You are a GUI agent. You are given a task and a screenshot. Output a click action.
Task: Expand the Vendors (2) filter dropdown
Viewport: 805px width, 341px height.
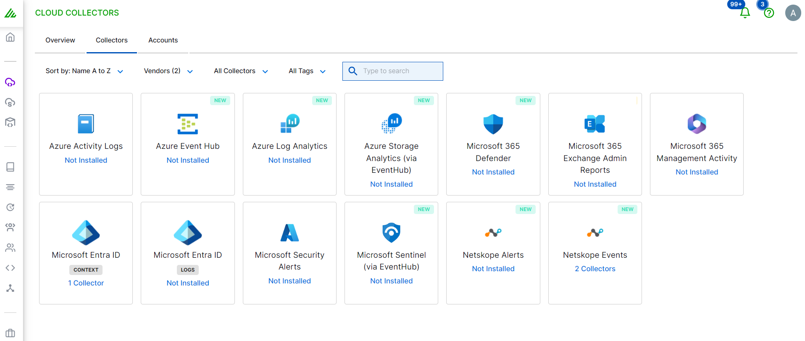point(168,71)
